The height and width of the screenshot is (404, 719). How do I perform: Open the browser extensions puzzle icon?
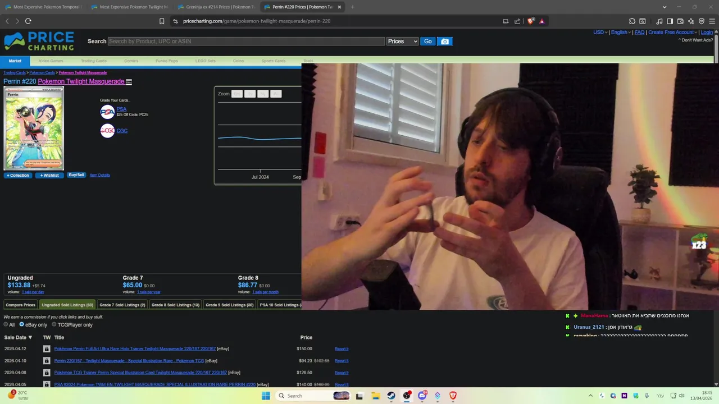click(x=632, y=21)
